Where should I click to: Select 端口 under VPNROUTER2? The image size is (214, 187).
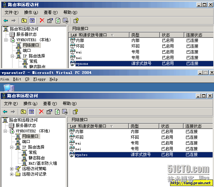pyautogui.click(x=26, y=142)
